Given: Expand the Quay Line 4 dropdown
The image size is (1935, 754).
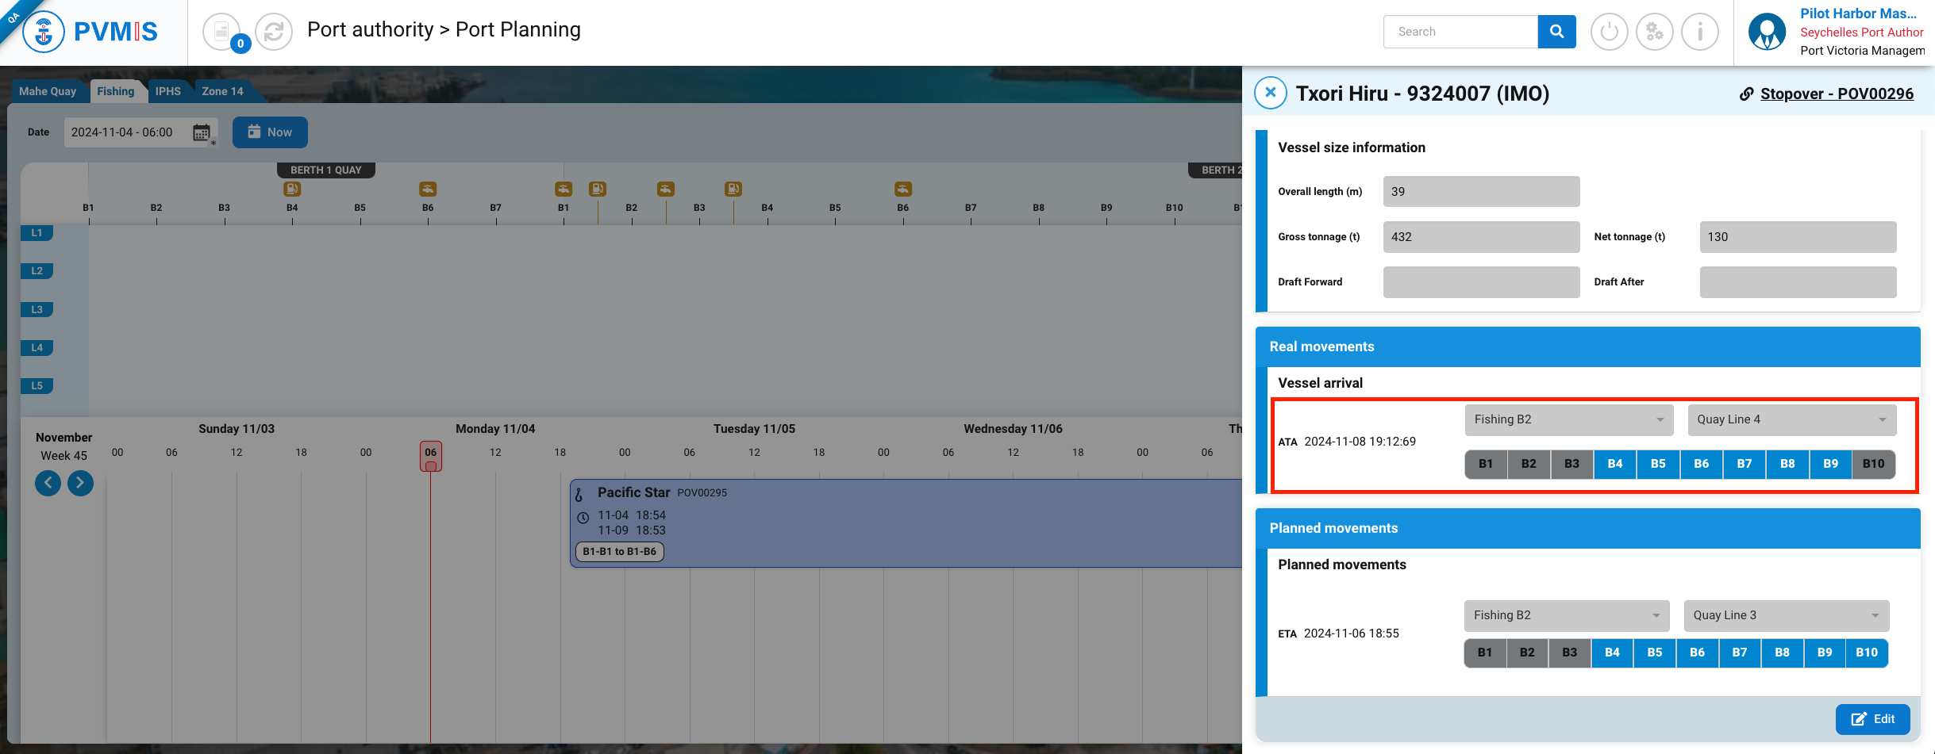Looking at the screenshot, I should [x=1791, y=419].
